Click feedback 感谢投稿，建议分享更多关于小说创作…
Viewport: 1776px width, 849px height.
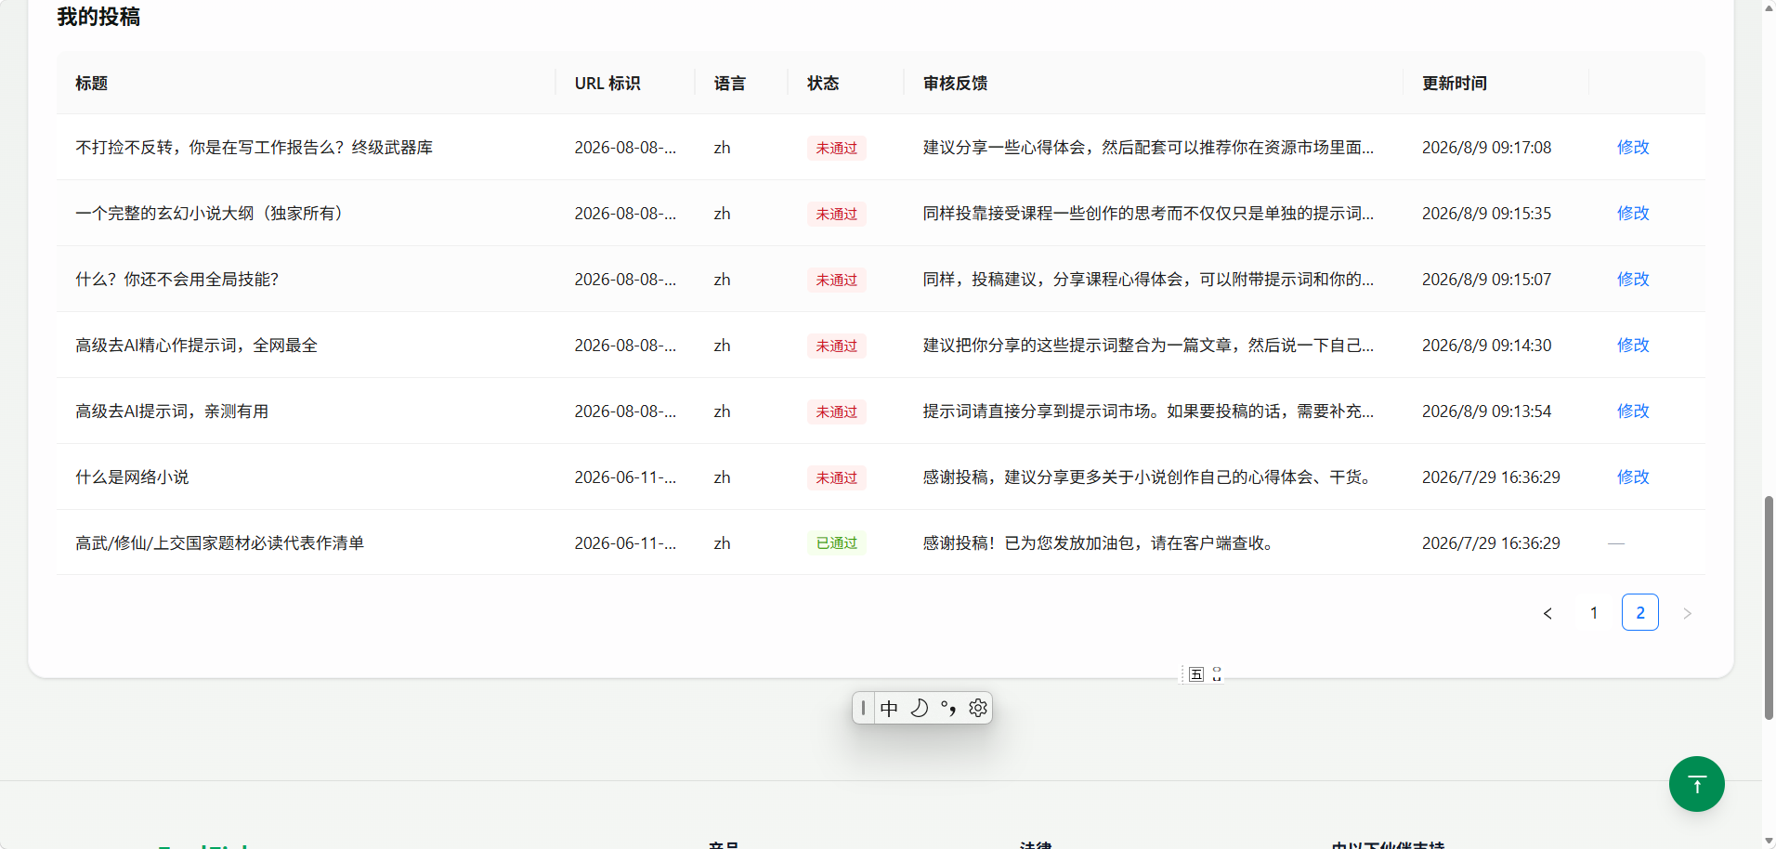(1149, 477)
